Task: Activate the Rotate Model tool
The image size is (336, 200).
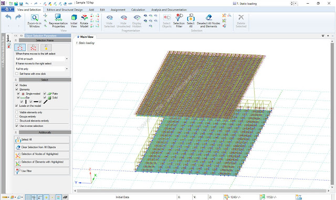Action: click(84, 21)
